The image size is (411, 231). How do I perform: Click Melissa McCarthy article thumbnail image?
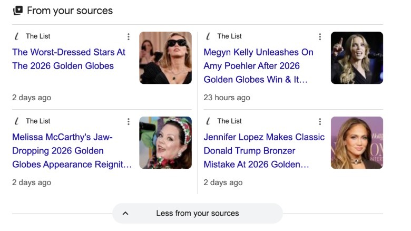(x=165, y=142)
